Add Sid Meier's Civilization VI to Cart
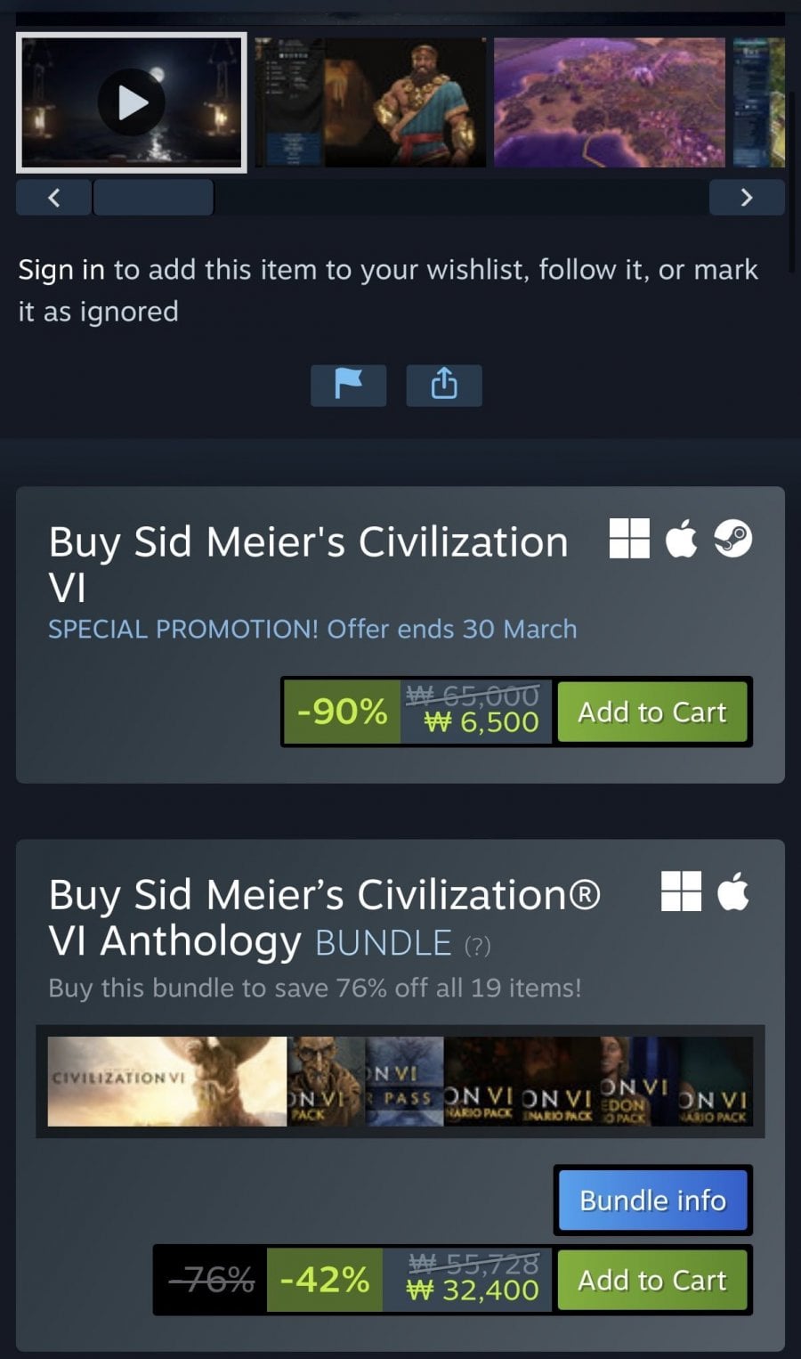 [652, 712]
